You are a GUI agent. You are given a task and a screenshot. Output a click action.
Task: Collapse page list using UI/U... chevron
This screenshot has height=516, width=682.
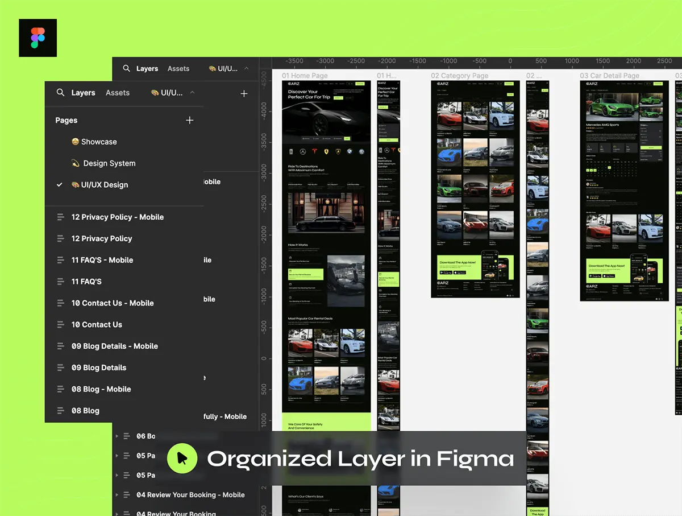(192, 92)
